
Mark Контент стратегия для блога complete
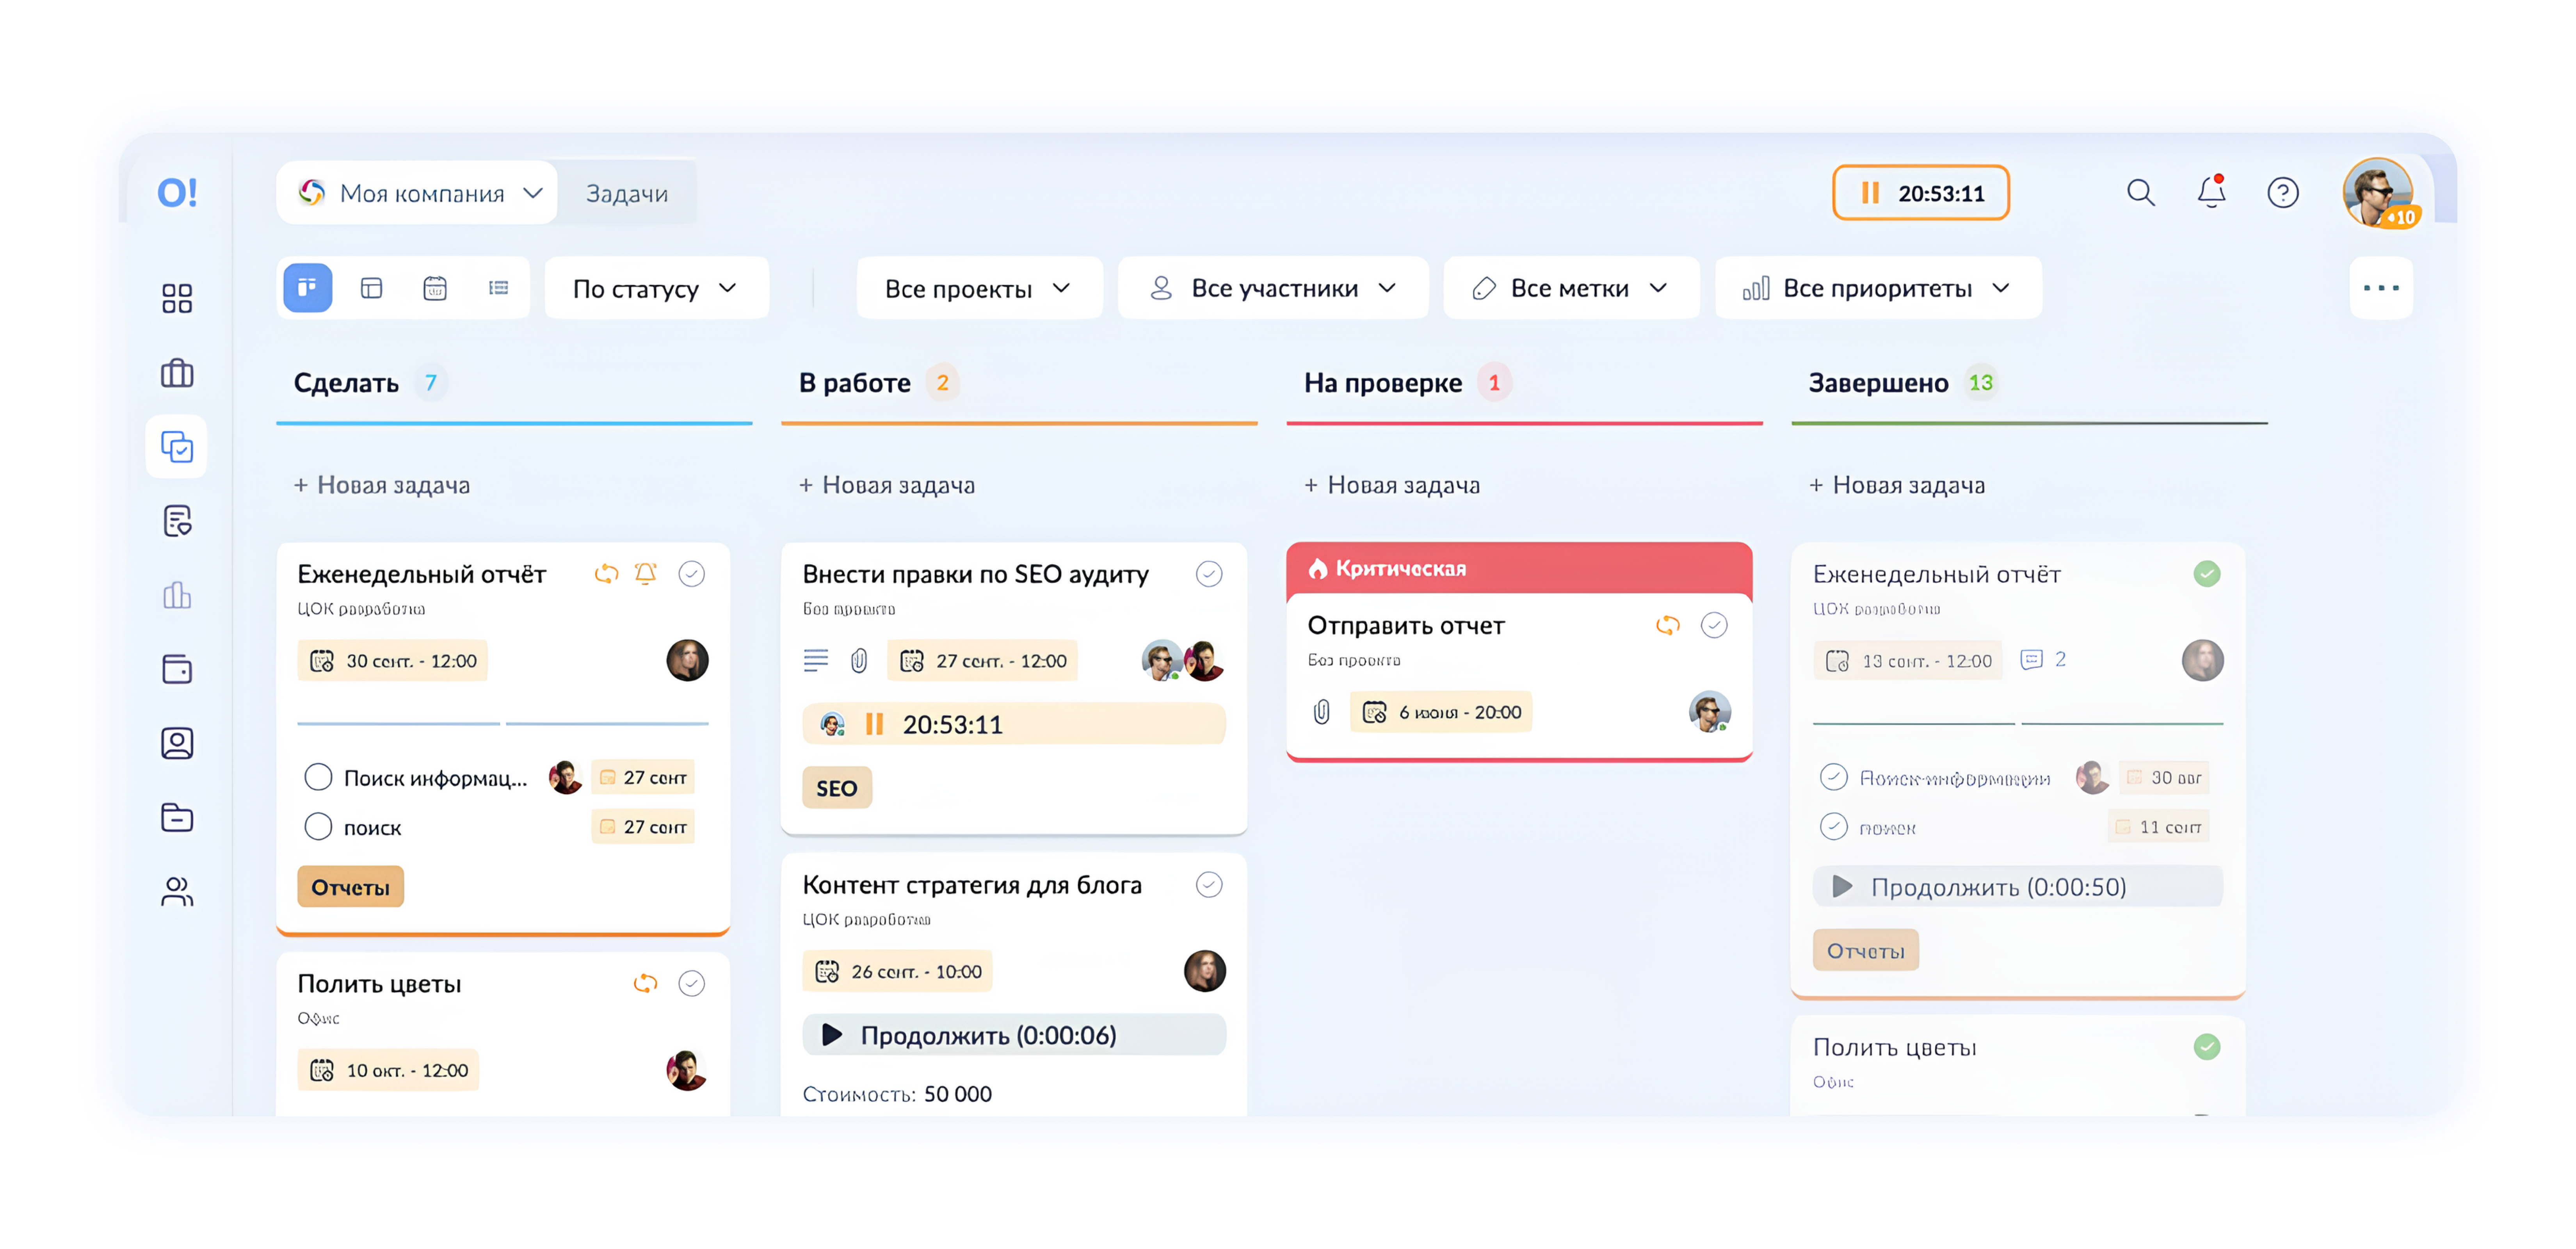(1209, 884)
